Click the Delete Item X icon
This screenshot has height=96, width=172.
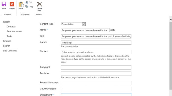click(x=39, y=4)
